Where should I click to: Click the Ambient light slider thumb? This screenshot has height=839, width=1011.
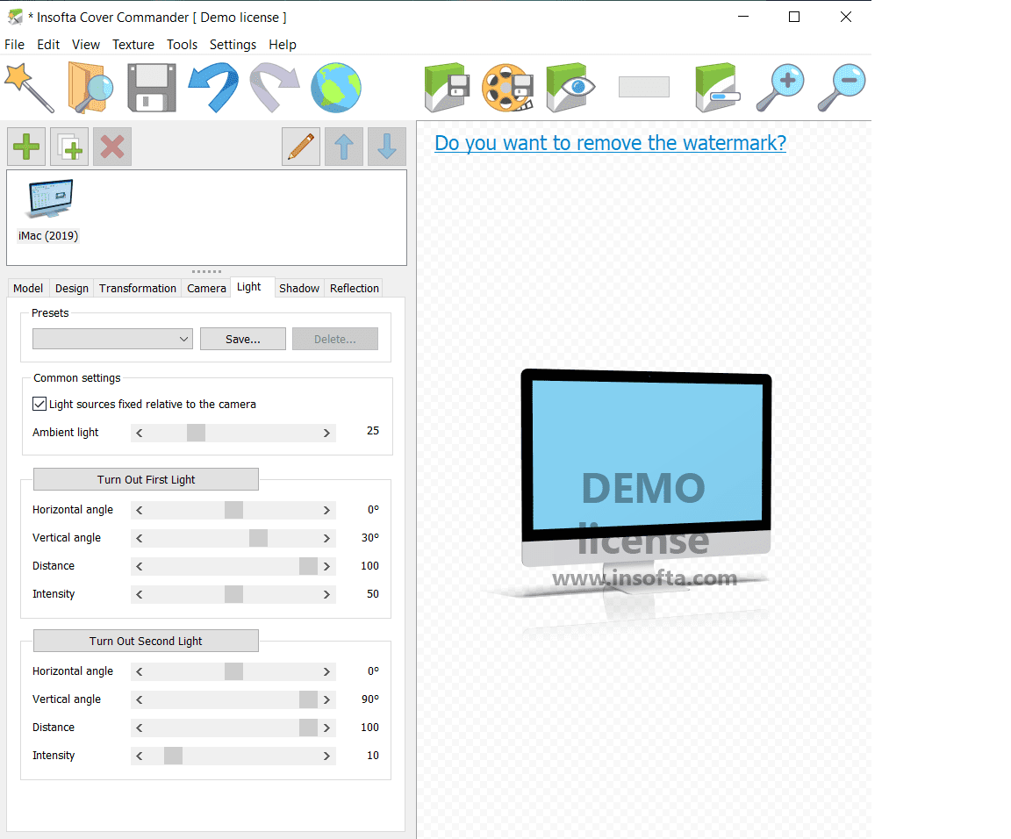196,433
